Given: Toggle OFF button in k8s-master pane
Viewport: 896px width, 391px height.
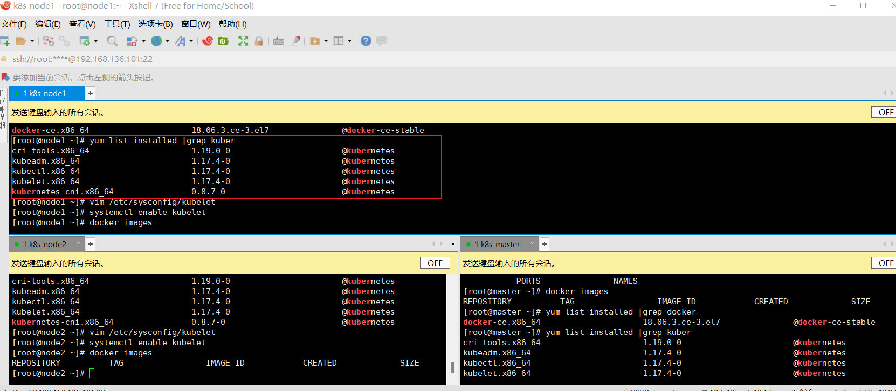Looking at the screenshot, I should (885, 263).
